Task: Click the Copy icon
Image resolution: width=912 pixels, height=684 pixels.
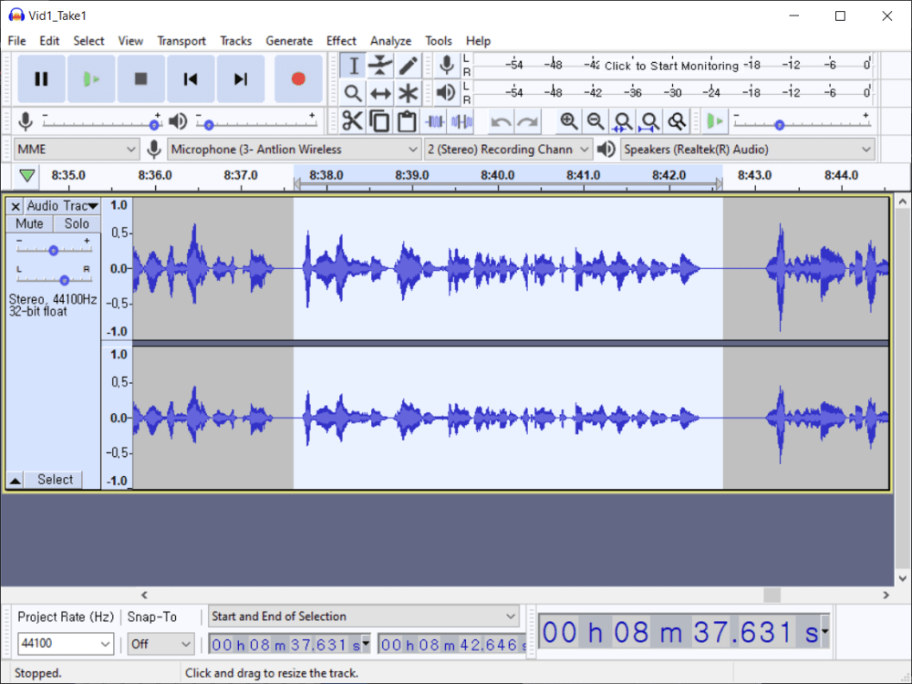Action: coord(379,121)
